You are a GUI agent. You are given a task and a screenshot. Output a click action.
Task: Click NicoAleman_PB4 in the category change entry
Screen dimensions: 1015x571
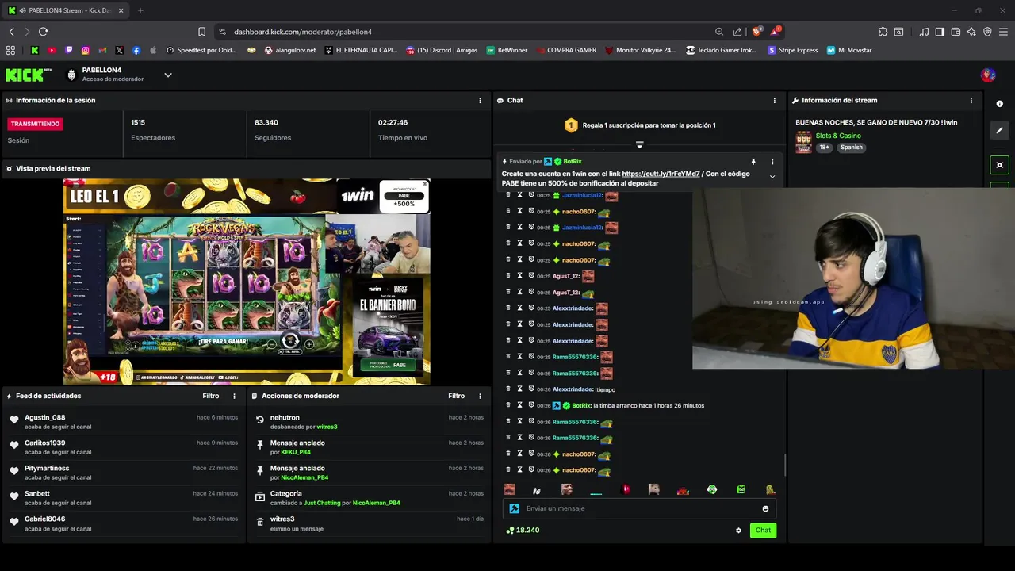coord(376,503)
